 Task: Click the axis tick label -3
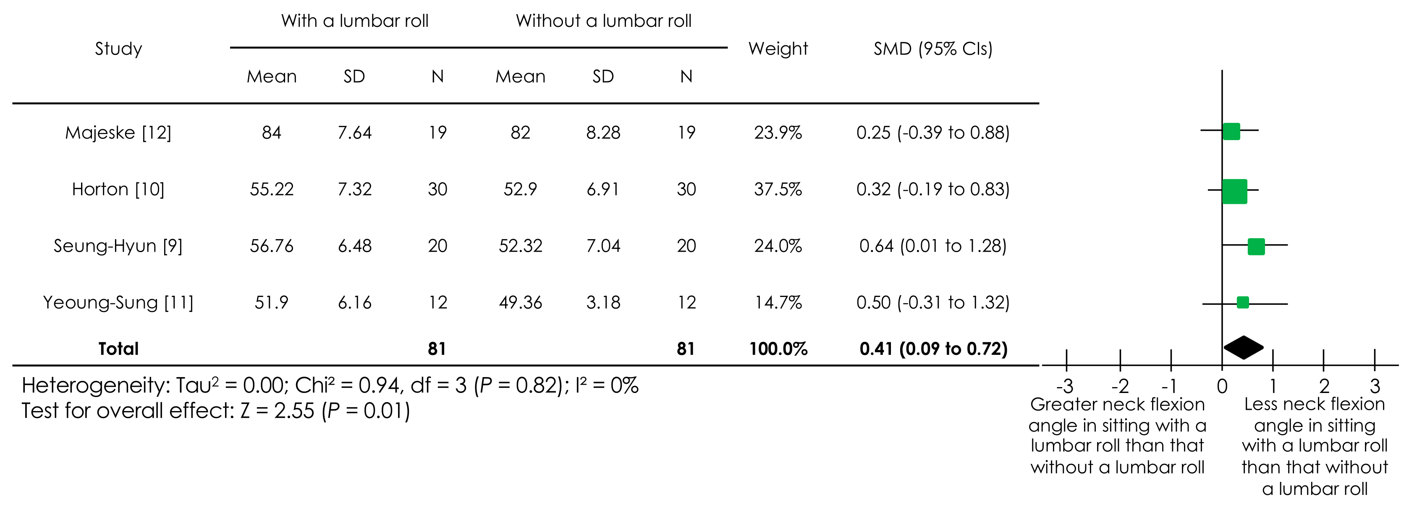[x=1064, y=386]
